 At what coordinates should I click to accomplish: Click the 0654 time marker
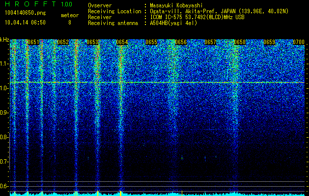click(122, 42)
